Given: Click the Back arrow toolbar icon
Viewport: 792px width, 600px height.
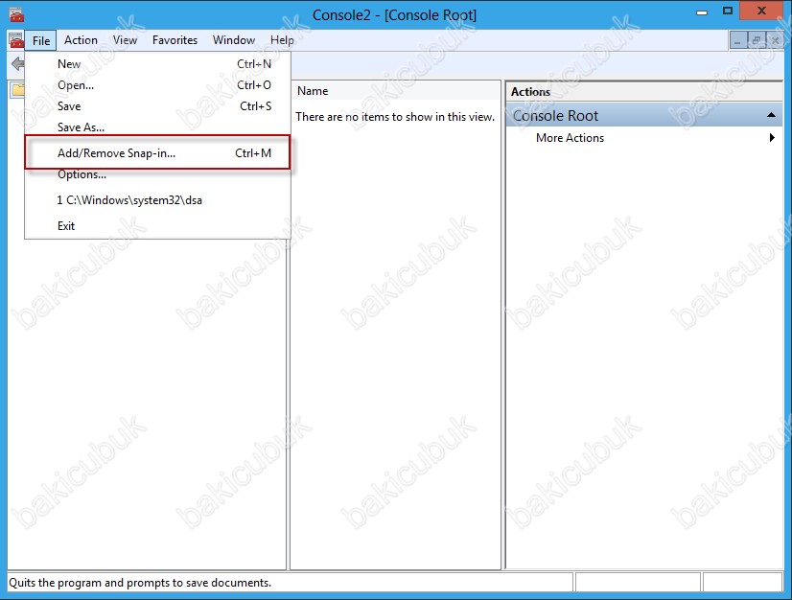Looking at the screenshot, I should click(17, 63).
